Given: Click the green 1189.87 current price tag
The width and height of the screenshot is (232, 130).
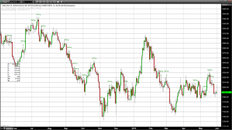Looking at the screenshot, I should 227,92.
